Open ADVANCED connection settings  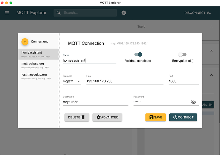click(107, 117)
